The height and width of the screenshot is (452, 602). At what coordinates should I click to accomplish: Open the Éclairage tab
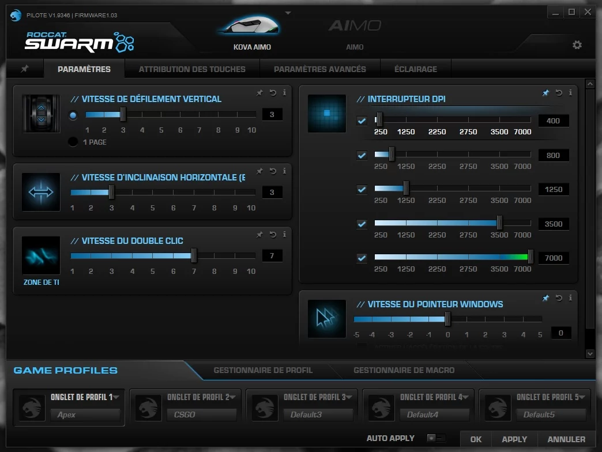416,69
